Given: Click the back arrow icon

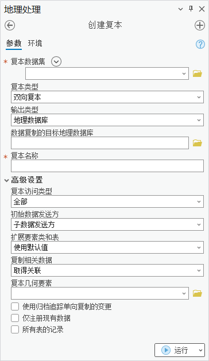Looking at the screenshot, I should [10, 25].
